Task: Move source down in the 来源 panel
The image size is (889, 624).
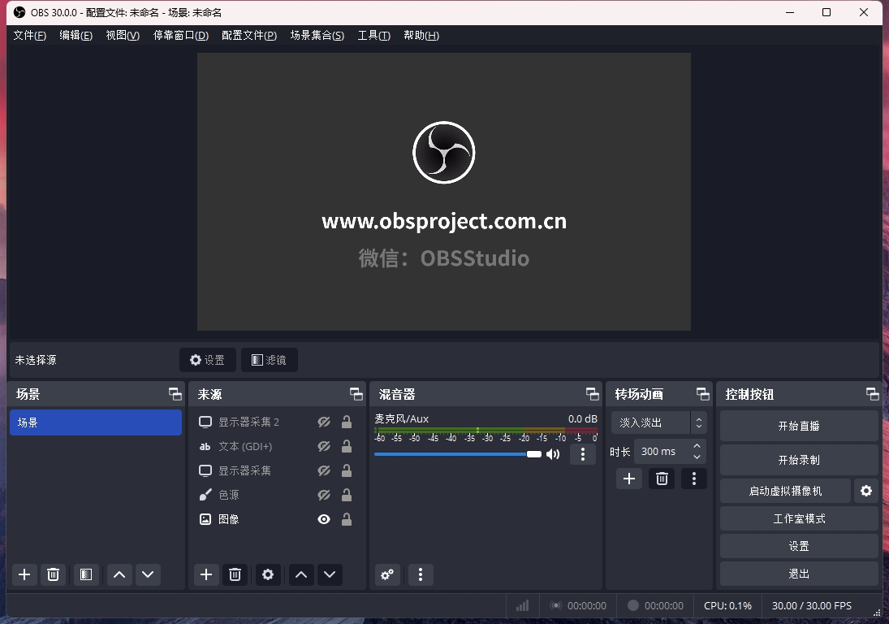Action: coord(330,574)
